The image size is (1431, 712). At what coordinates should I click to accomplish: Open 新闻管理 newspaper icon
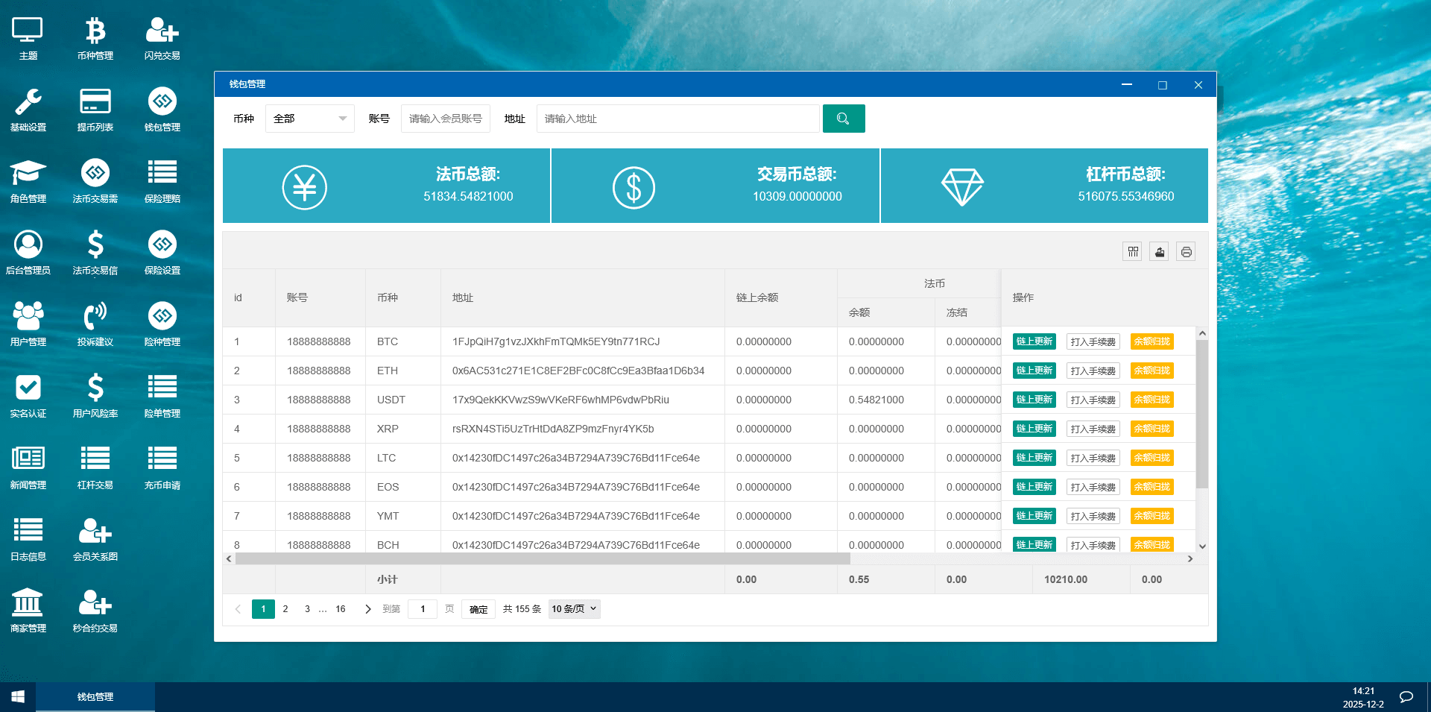click(28, 467)
